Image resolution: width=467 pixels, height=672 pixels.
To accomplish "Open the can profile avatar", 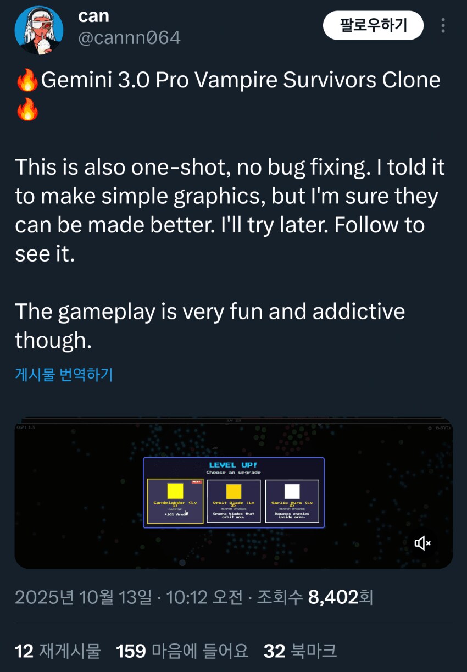I will 38,30.
